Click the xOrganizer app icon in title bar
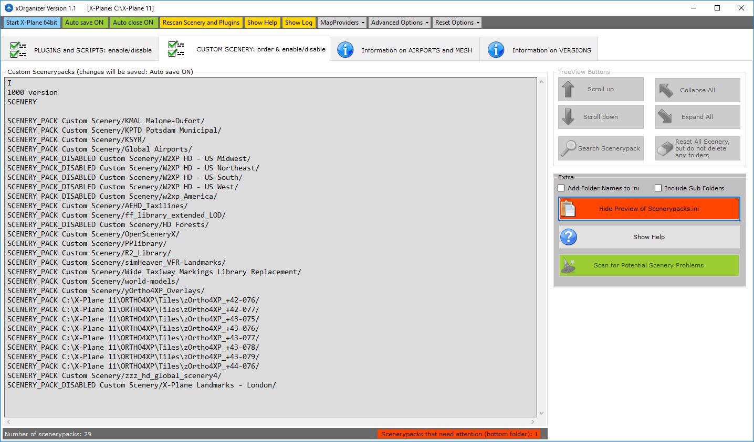 [8, 8]
